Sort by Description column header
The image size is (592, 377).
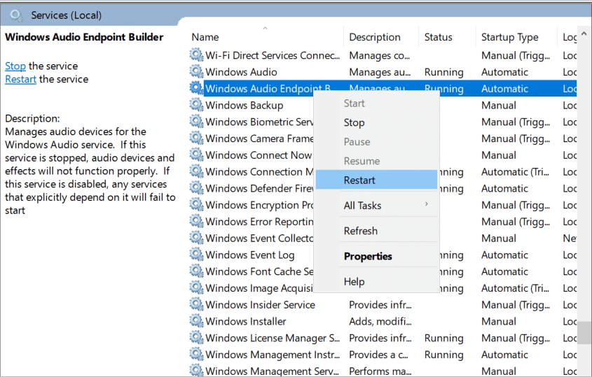[381, 37]
